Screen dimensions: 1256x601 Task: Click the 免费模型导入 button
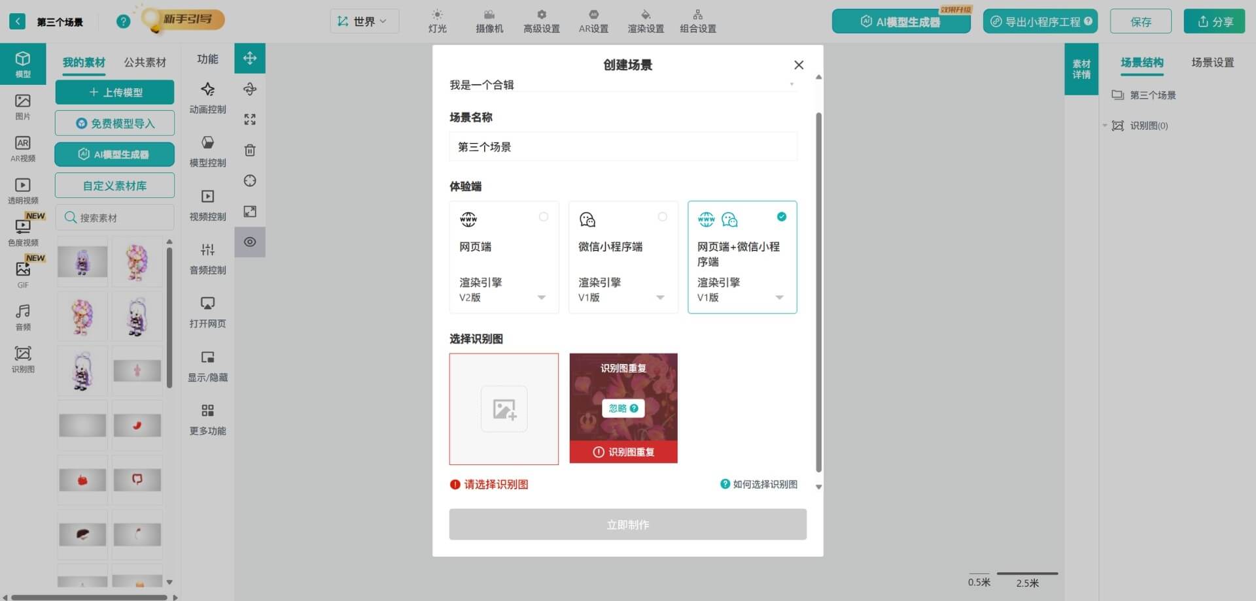114,123
